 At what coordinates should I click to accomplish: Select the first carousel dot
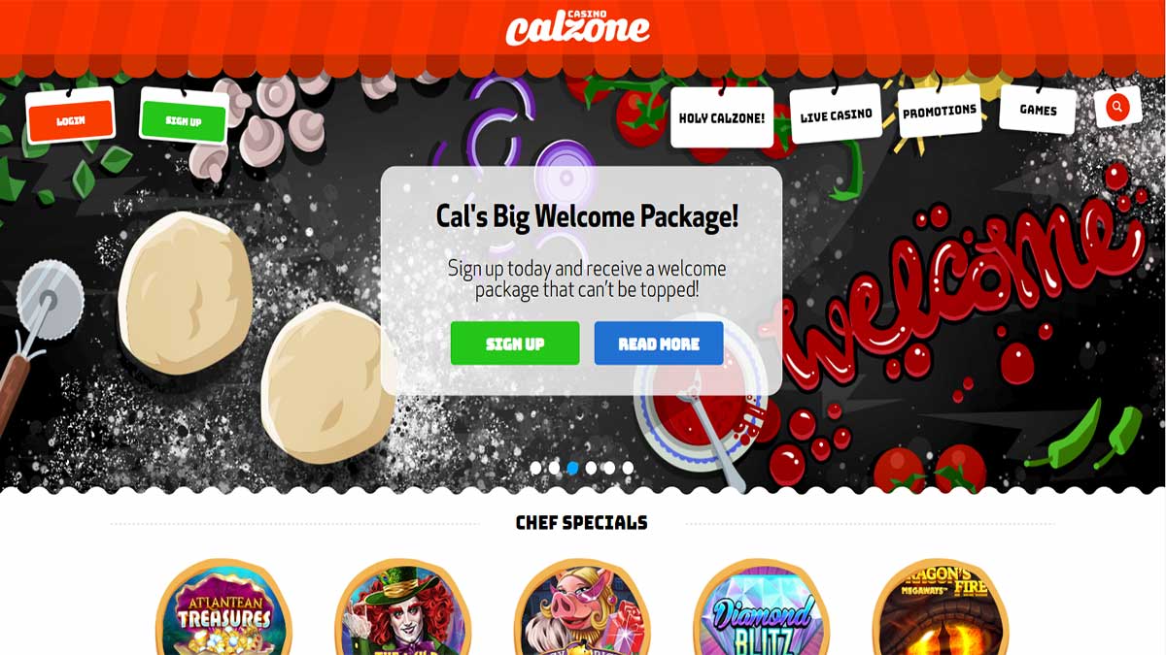tap(535, 468)
